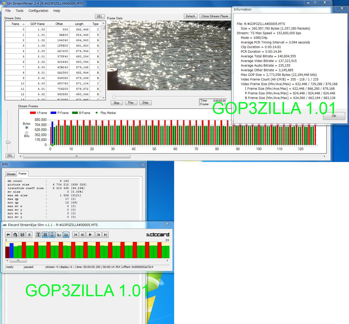Click the Close Stream Player button

[x=215, y=16]
